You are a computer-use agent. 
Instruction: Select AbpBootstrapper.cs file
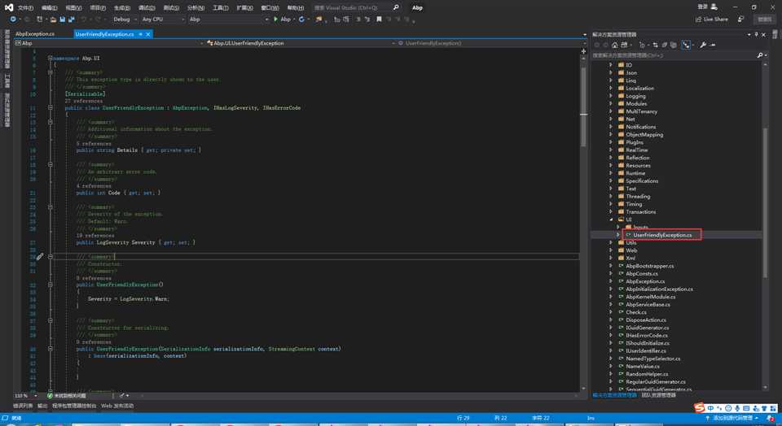click(649, 266)
